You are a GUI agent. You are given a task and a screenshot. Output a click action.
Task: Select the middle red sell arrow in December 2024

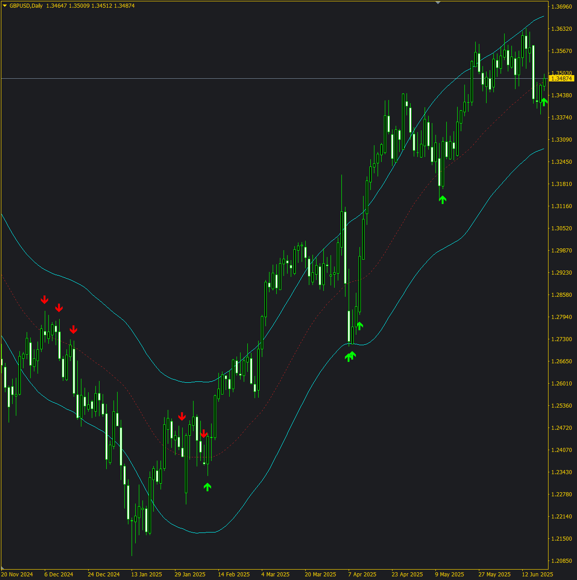[59, 308]
